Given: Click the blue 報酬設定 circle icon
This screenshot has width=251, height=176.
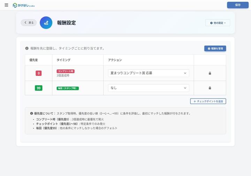Looking at the screenshot, I should tap(46, 23).
